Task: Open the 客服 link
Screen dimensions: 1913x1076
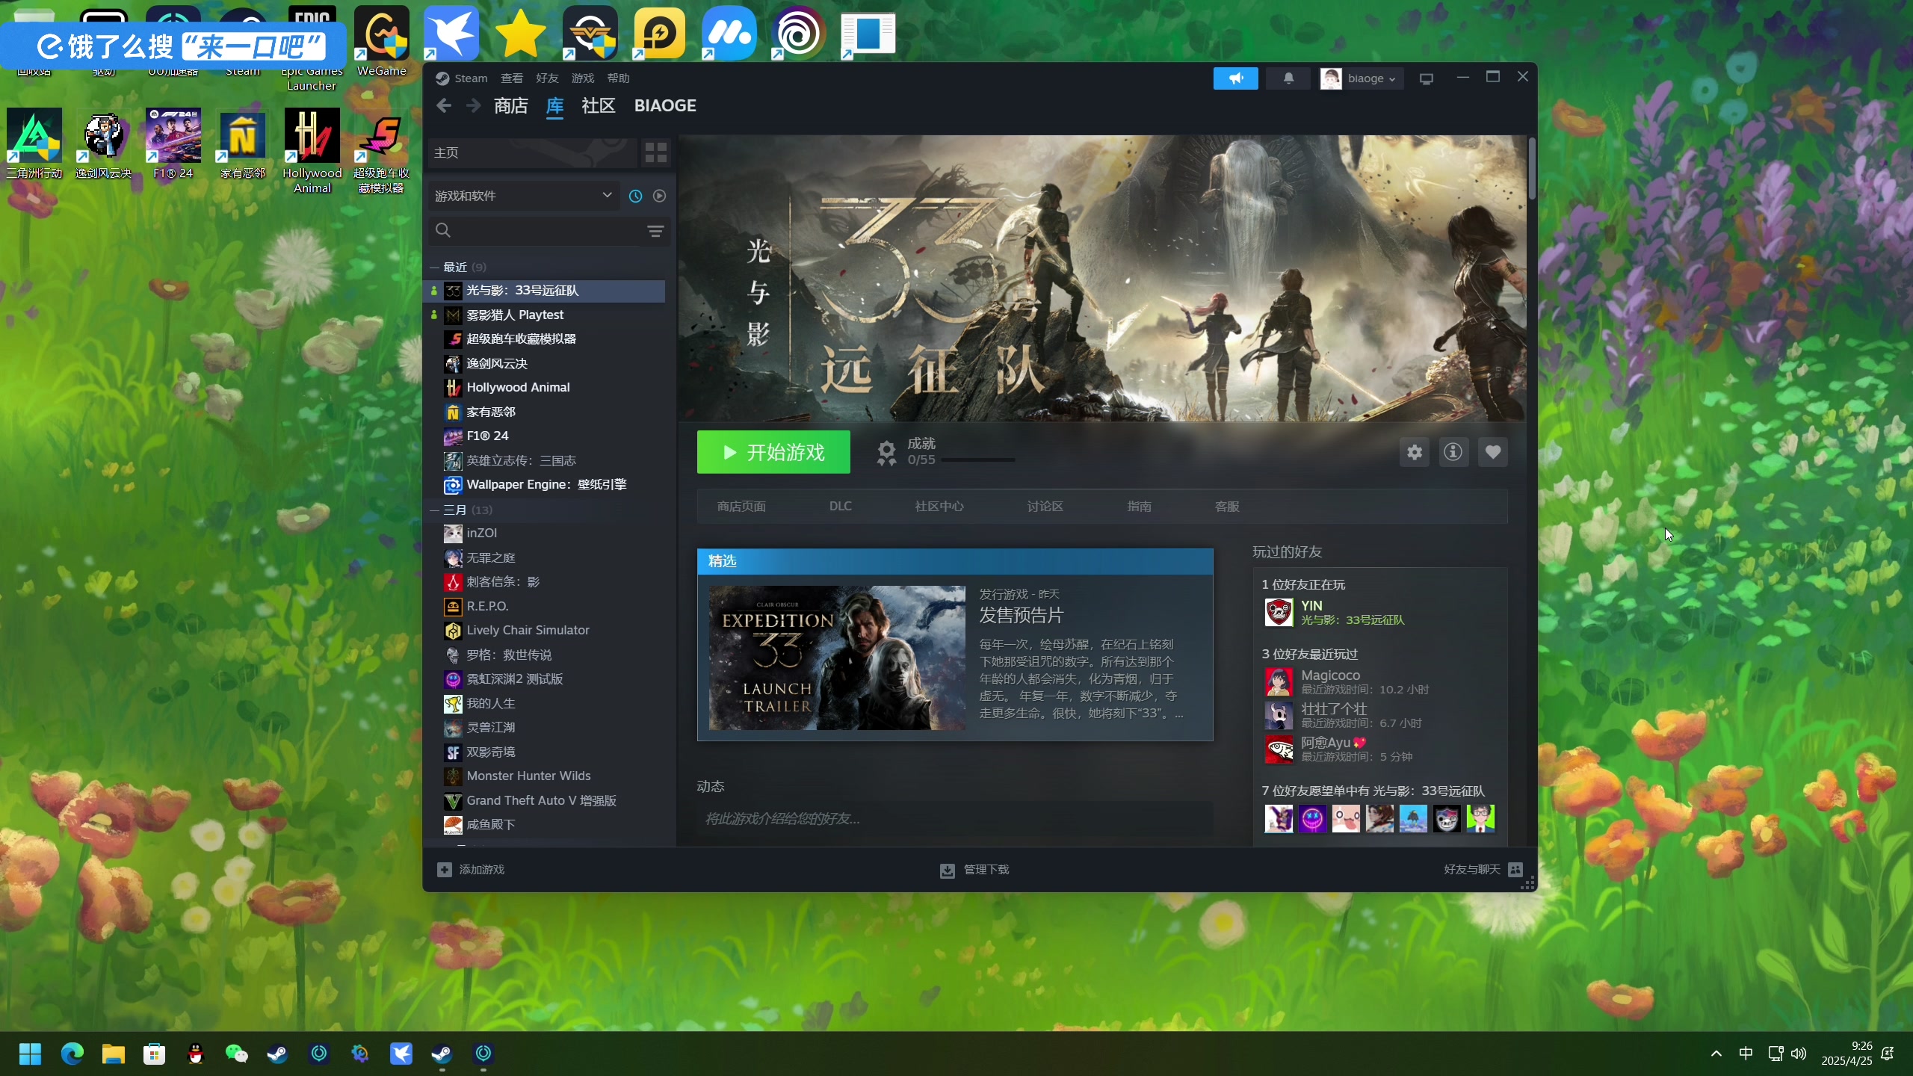Action: click(x=1227, y=507)
